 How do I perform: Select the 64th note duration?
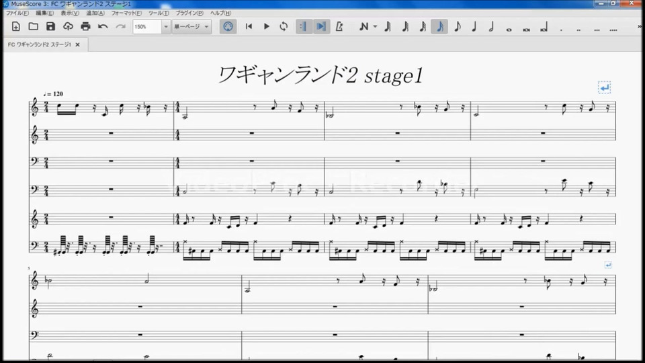(x=405, y=27)
